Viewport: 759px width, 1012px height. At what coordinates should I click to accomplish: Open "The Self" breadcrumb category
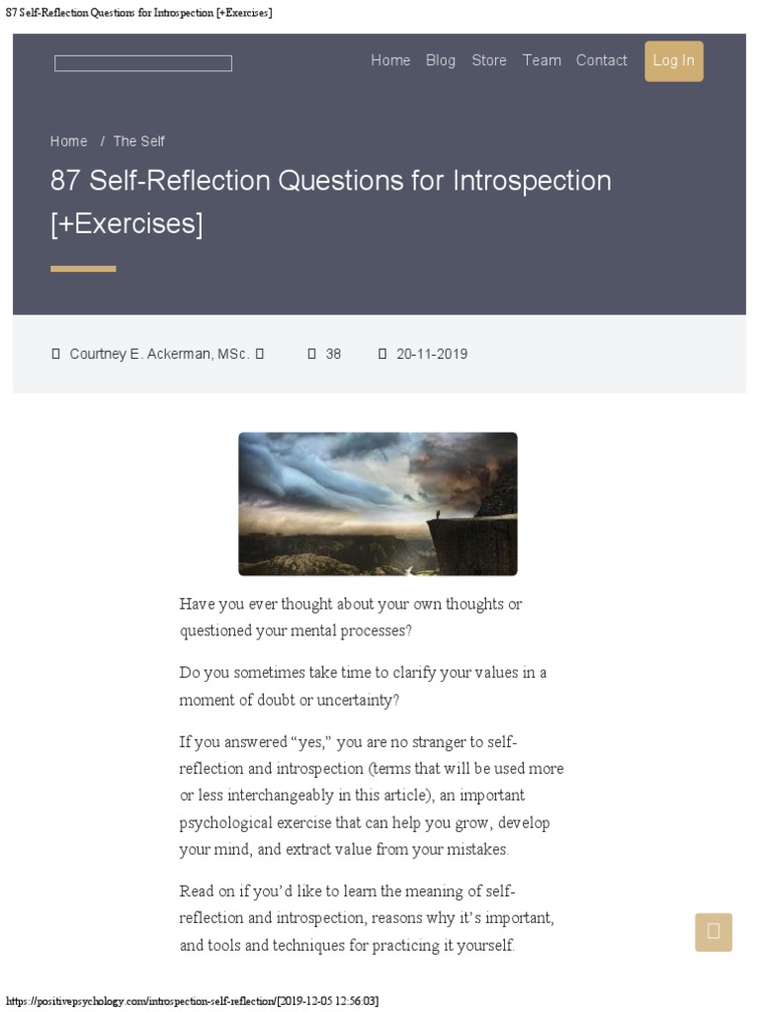pyautogui.click(x=139, y=141)
